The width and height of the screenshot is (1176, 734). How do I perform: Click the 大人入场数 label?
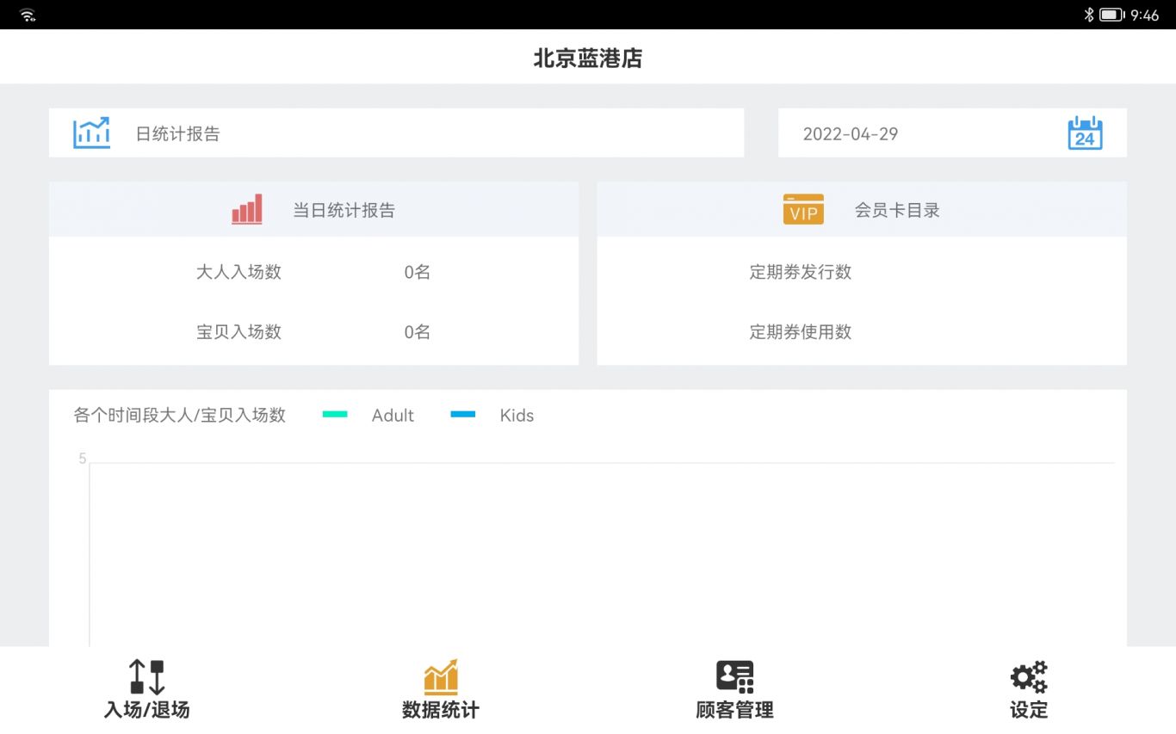pos(238,272)
